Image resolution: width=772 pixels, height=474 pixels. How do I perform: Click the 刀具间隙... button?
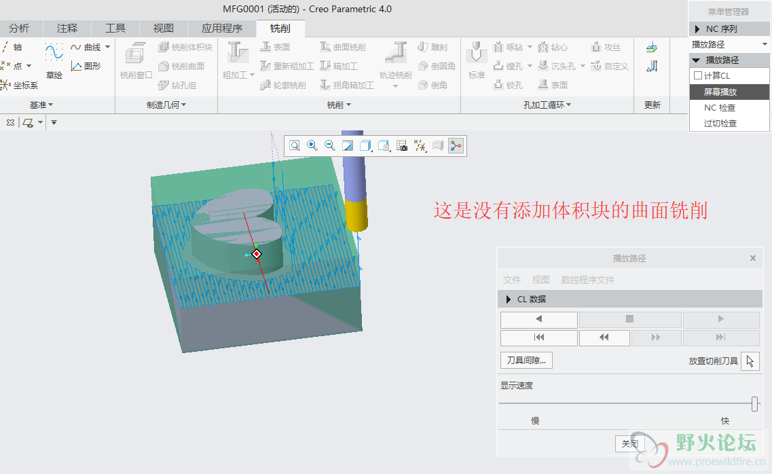(526, 361)
